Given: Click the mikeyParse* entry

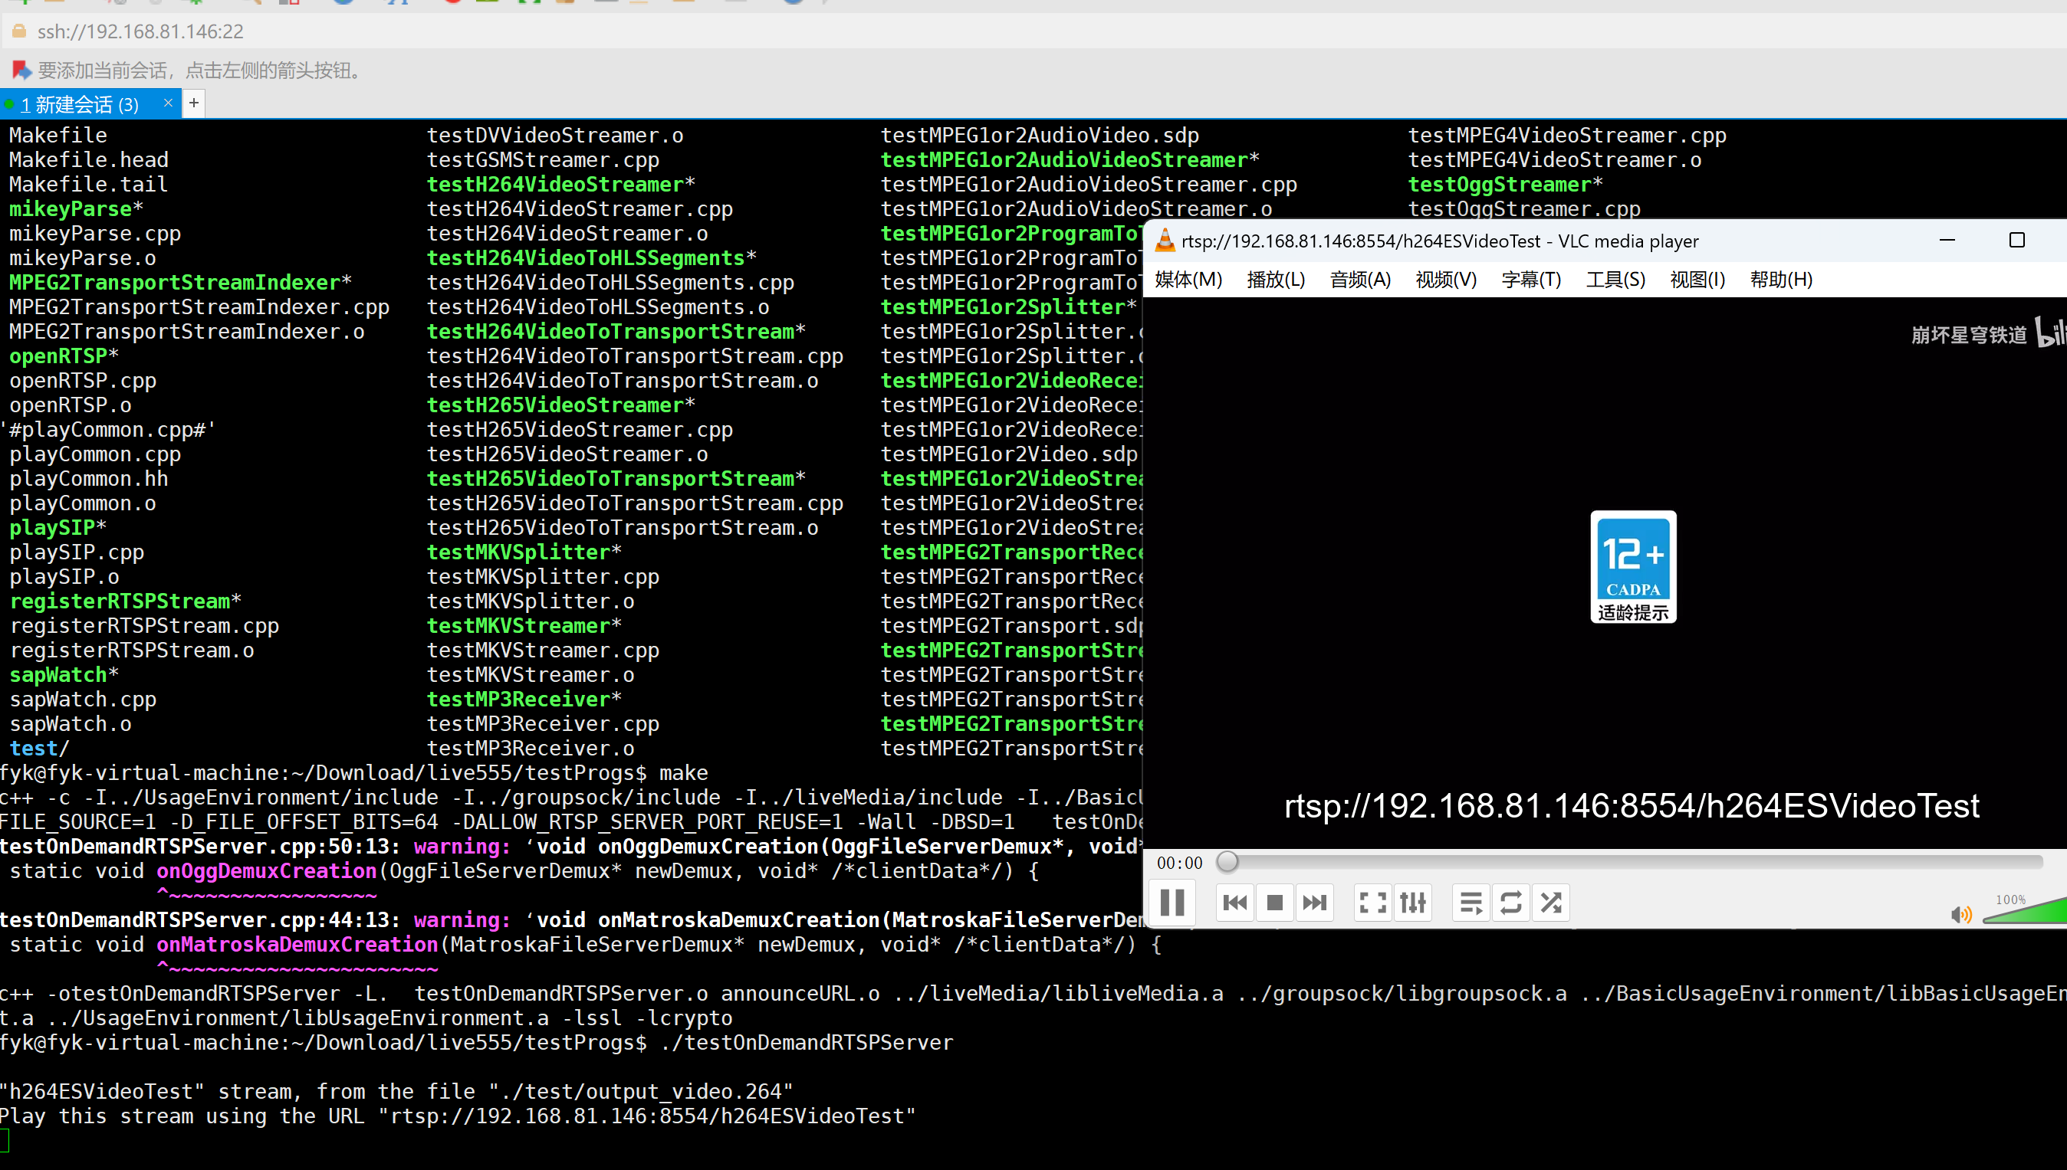Looking at the screenshot, I should tap(76, 209).
